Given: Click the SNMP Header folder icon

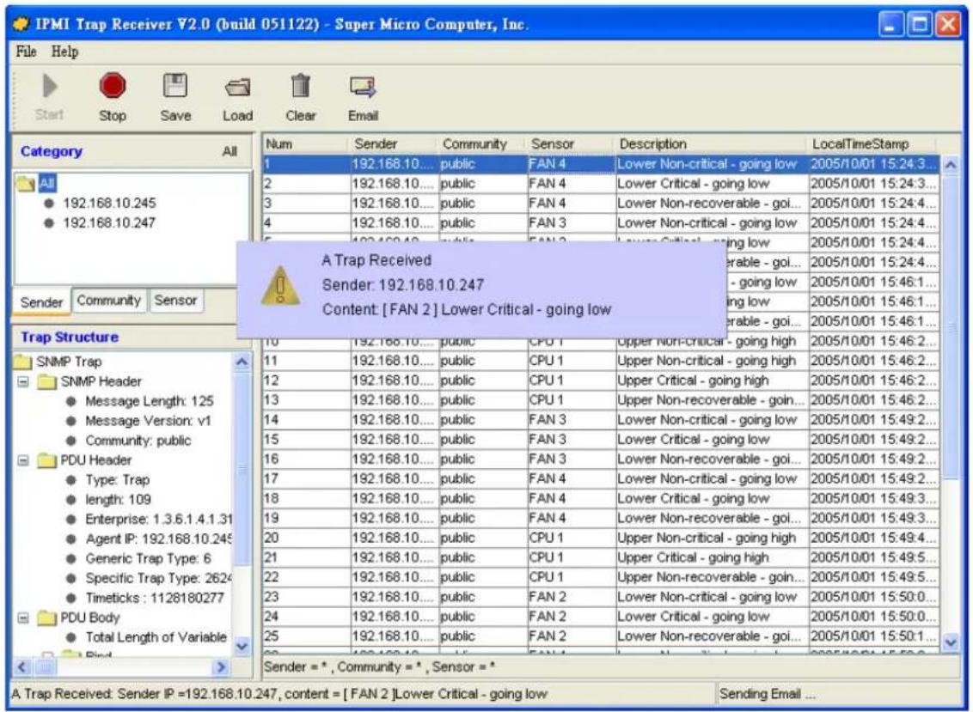Looking at the screenshot, I should pos(47,381).
